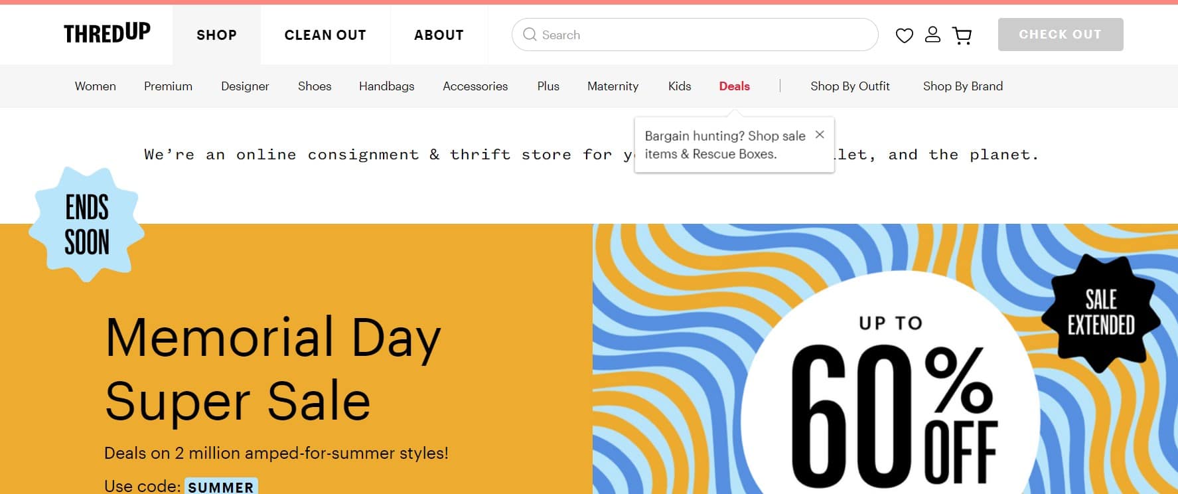Open the favorites heart icon
The width and height of the screenshot is (1178, 494).
tap(904, 35)
